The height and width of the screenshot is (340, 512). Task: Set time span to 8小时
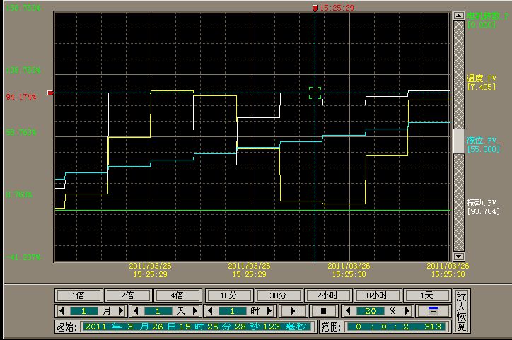[x=378, y=295]
